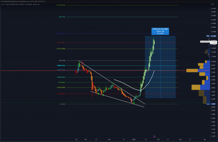This screenshot has width=218, height=142.
Task: Click the 0(3.0388) Fibonacci base label
Action: pos(62,104)
